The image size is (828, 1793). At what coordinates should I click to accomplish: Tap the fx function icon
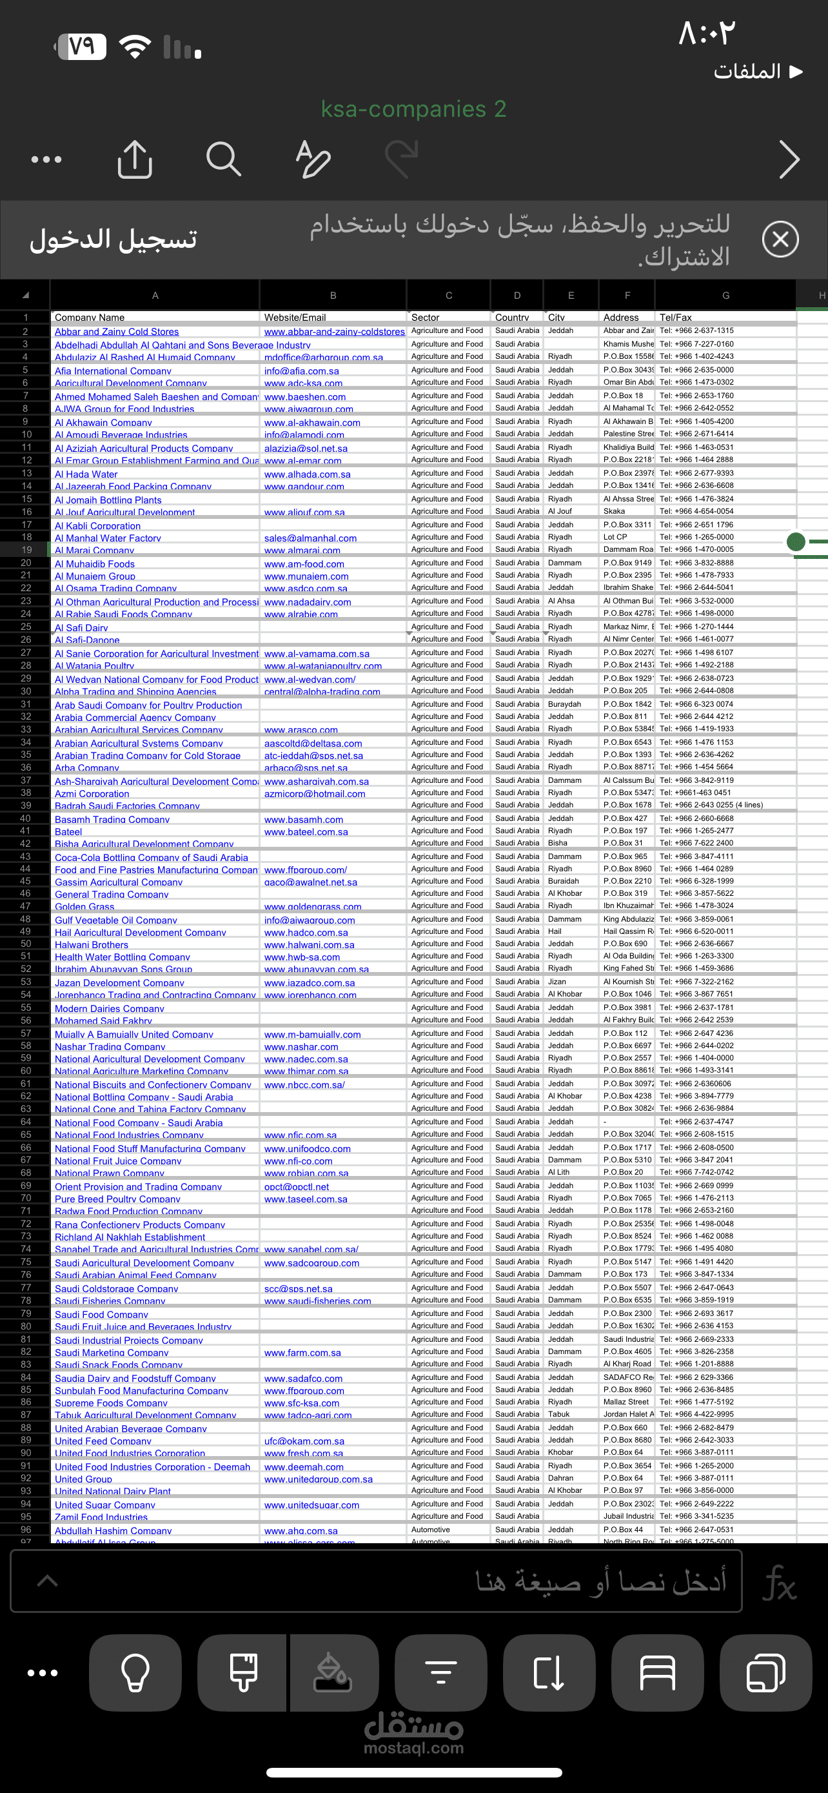[x=778, y=1583]
